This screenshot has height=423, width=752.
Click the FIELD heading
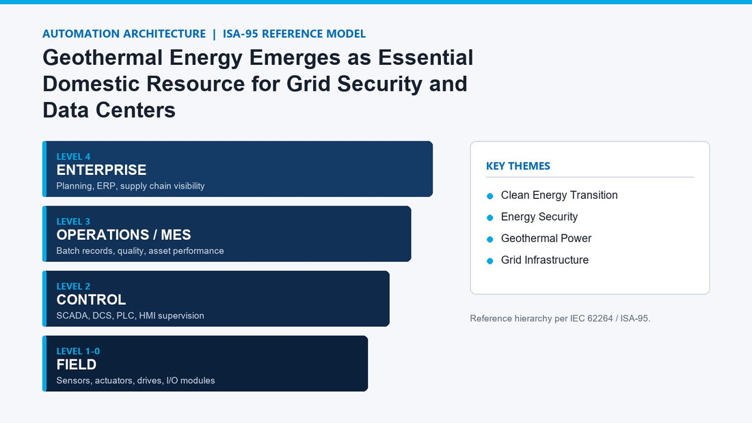[77, 364]
